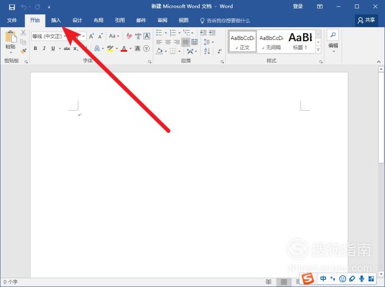Expand highlight color arrow

[x=117, y=48]
